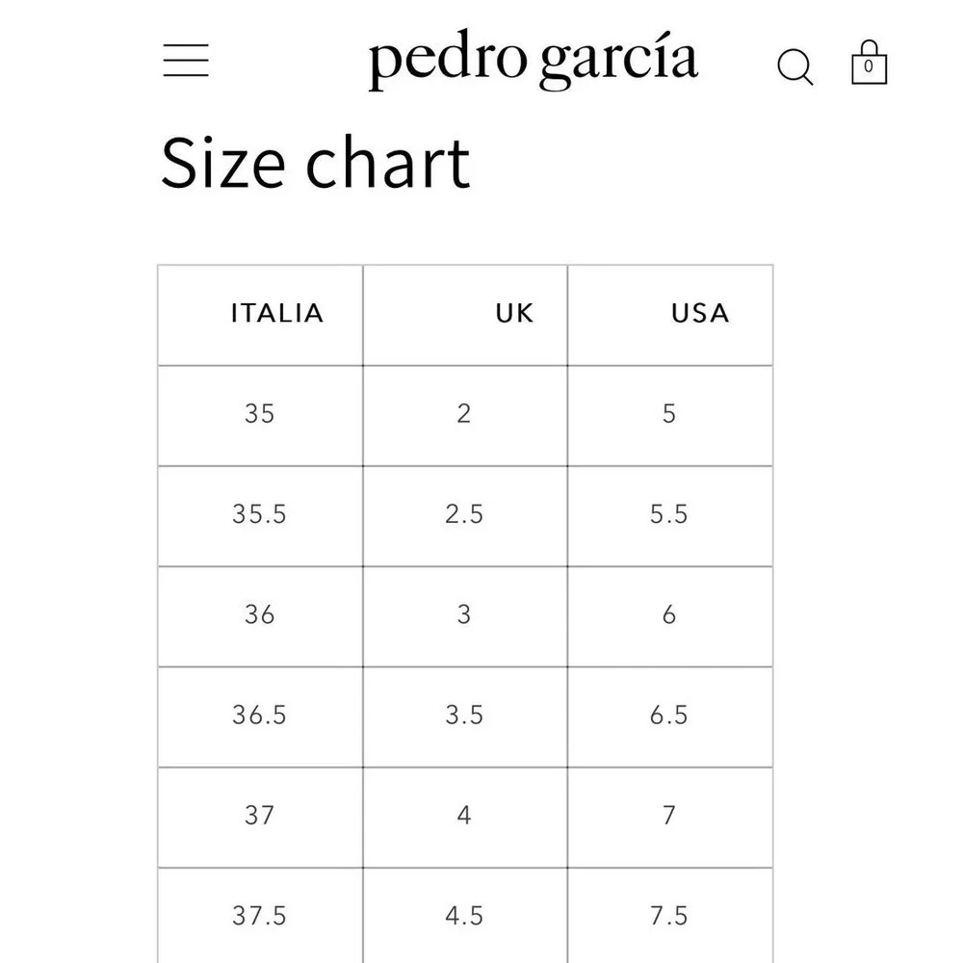Open the search magnifier icon
Screen dimensions: 963x963
794,66
